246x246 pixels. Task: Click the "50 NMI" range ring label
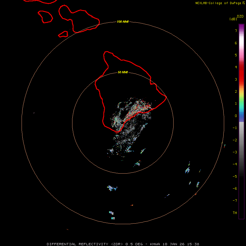point(123,72)
